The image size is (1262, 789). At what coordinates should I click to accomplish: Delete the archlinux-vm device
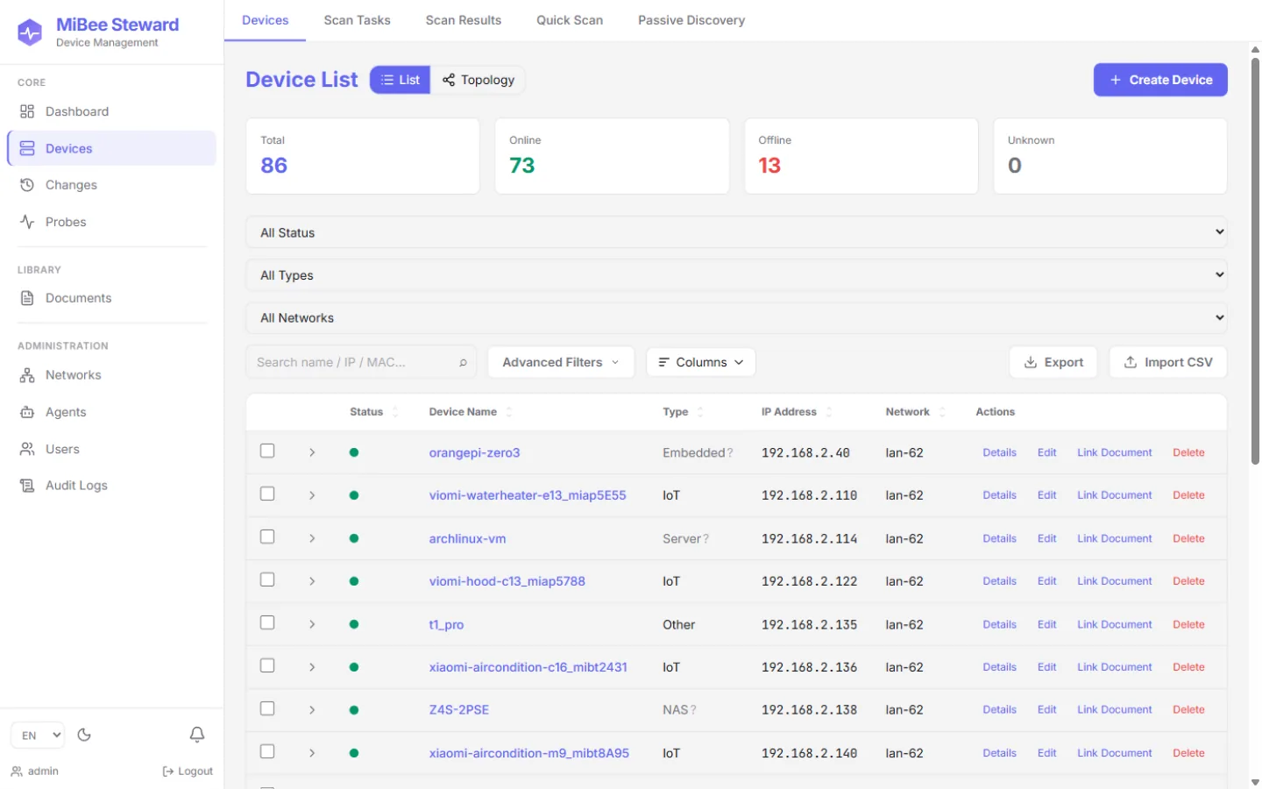click(x=1188, y=538)
